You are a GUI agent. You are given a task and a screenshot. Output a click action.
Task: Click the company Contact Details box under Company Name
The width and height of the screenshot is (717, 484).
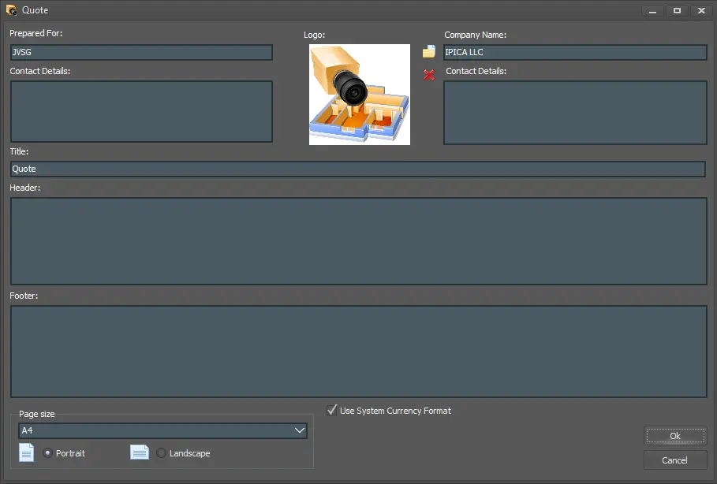(x=575, y=113)
